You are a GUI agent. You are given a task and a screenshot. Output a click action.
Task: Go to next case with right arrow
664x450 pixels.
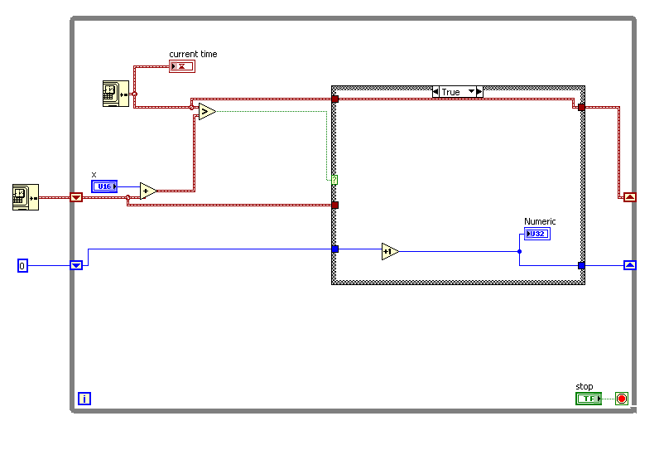479,91
